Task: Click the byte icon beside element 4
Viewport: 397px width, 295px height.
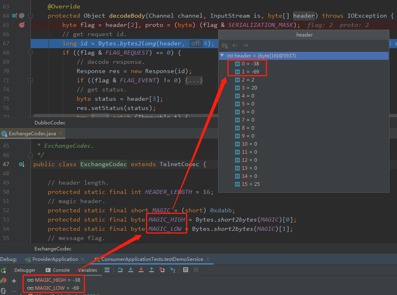Action: (x=237, y=96)
